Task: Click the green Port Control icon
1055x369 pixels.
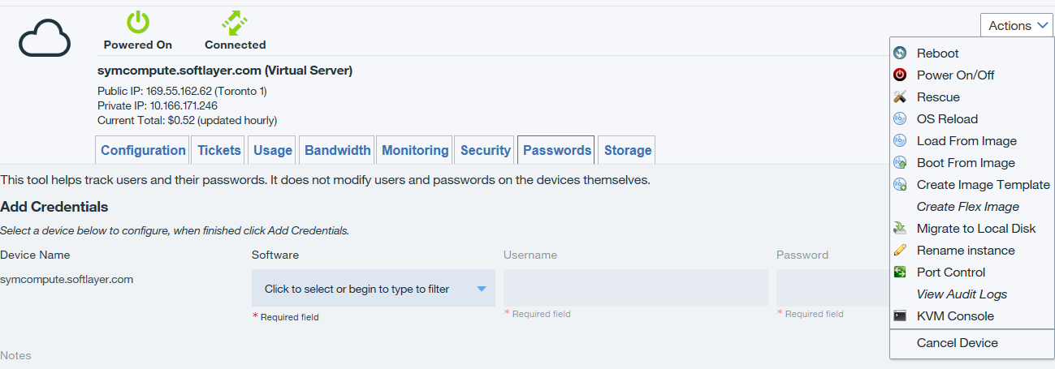Action: (900, 272)
